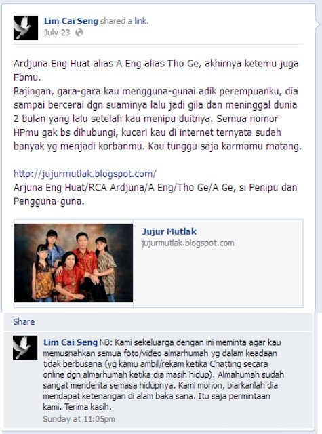Screen dimensions: 322x434
Task: Click the caption line "Arjuna Eng Huat/RCA Ardjuna"
Action: [155, 187]
